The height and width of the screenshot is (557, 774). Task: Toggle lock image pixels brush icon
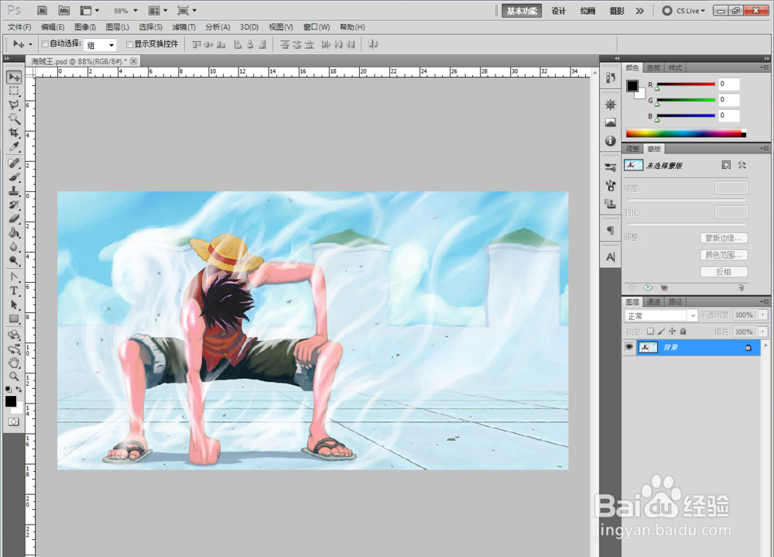[662, 331]
